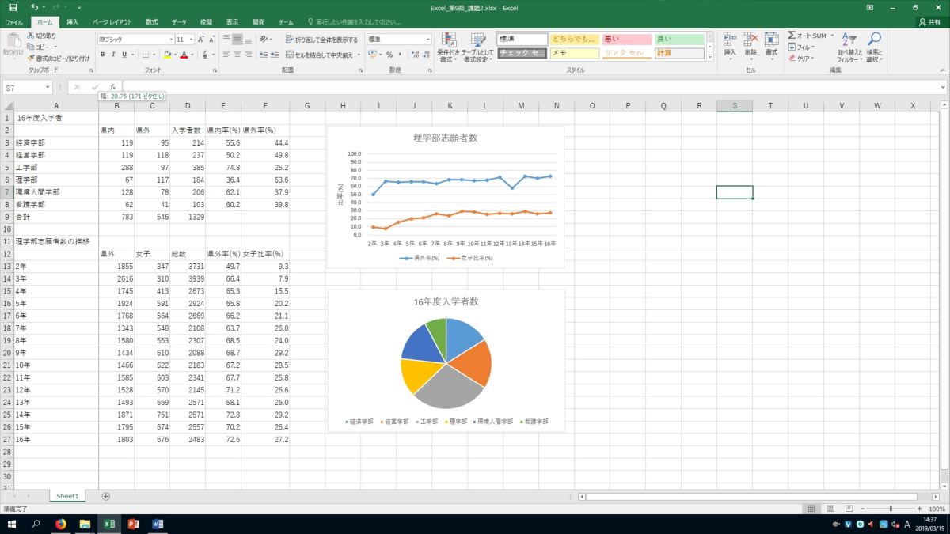Toggle top vertical alignment
Screen dimensions: 950x534
tap(226, 39)
